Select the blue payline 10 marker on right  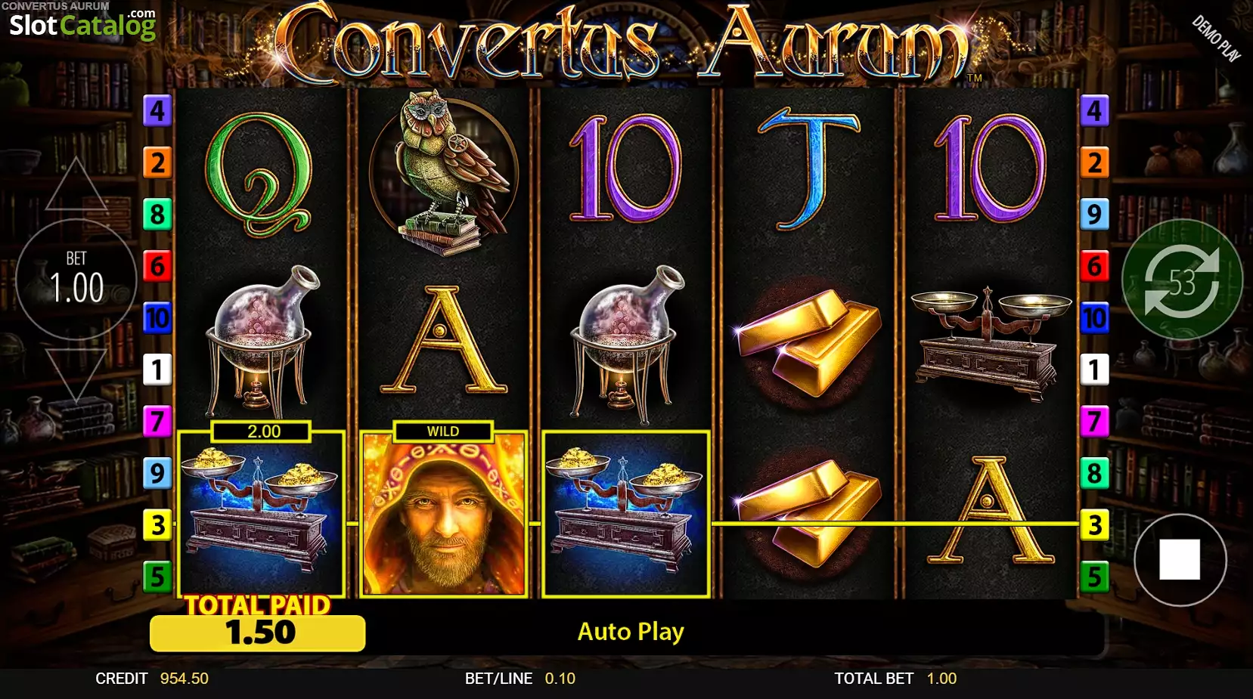pyautogui.click(x=1094, y=318)
